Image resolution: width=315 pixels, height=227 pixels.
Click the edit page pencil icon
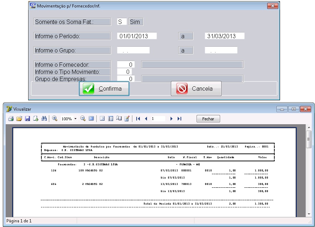(x=127, y=119)
